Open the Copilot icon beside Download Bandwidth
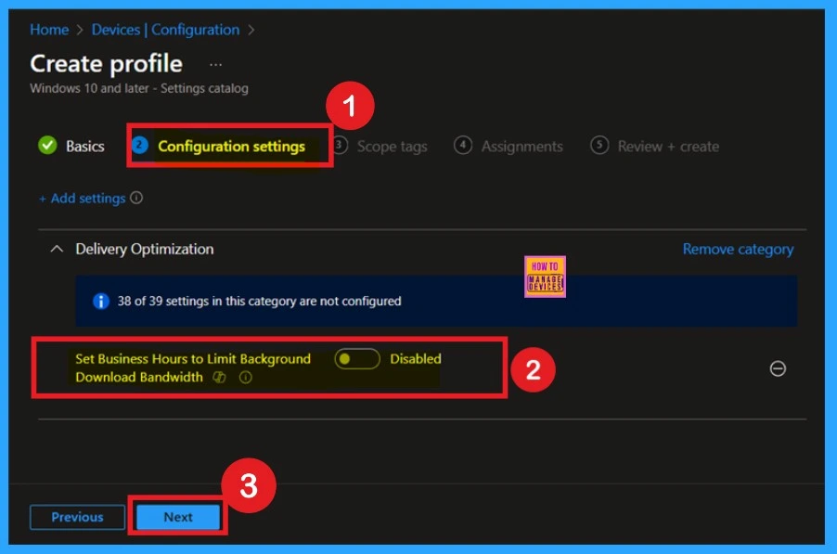 219,378
